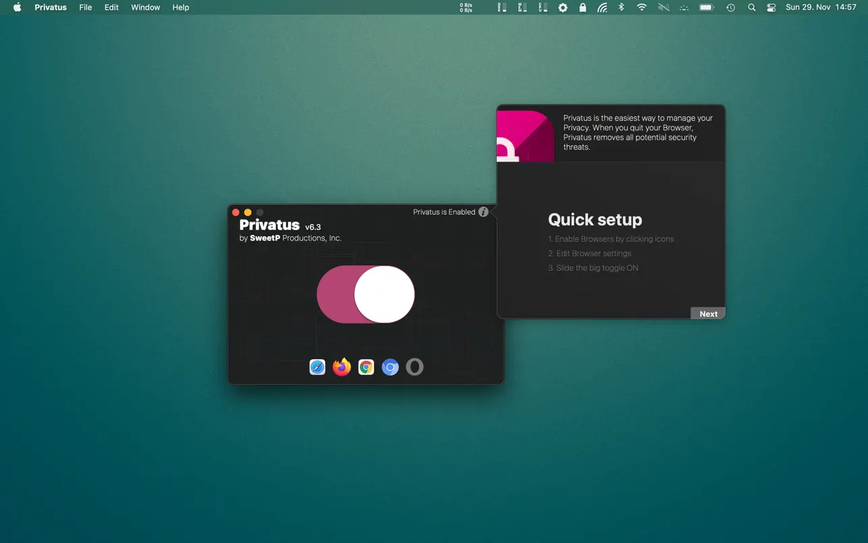Click the info icon beside Privatus is Enabled

483,212
